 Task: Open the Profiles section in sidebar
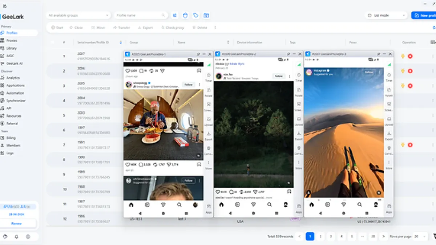point(19,33)
